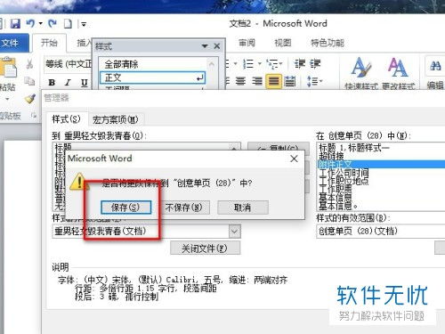Select 基本信息。 in right style list
This screenshot has height=334, width=445.
coord(338,205)
